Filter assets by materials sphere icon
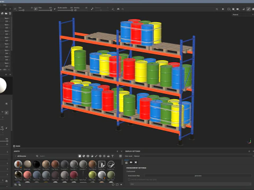The image size is (254, 190). 79,156
